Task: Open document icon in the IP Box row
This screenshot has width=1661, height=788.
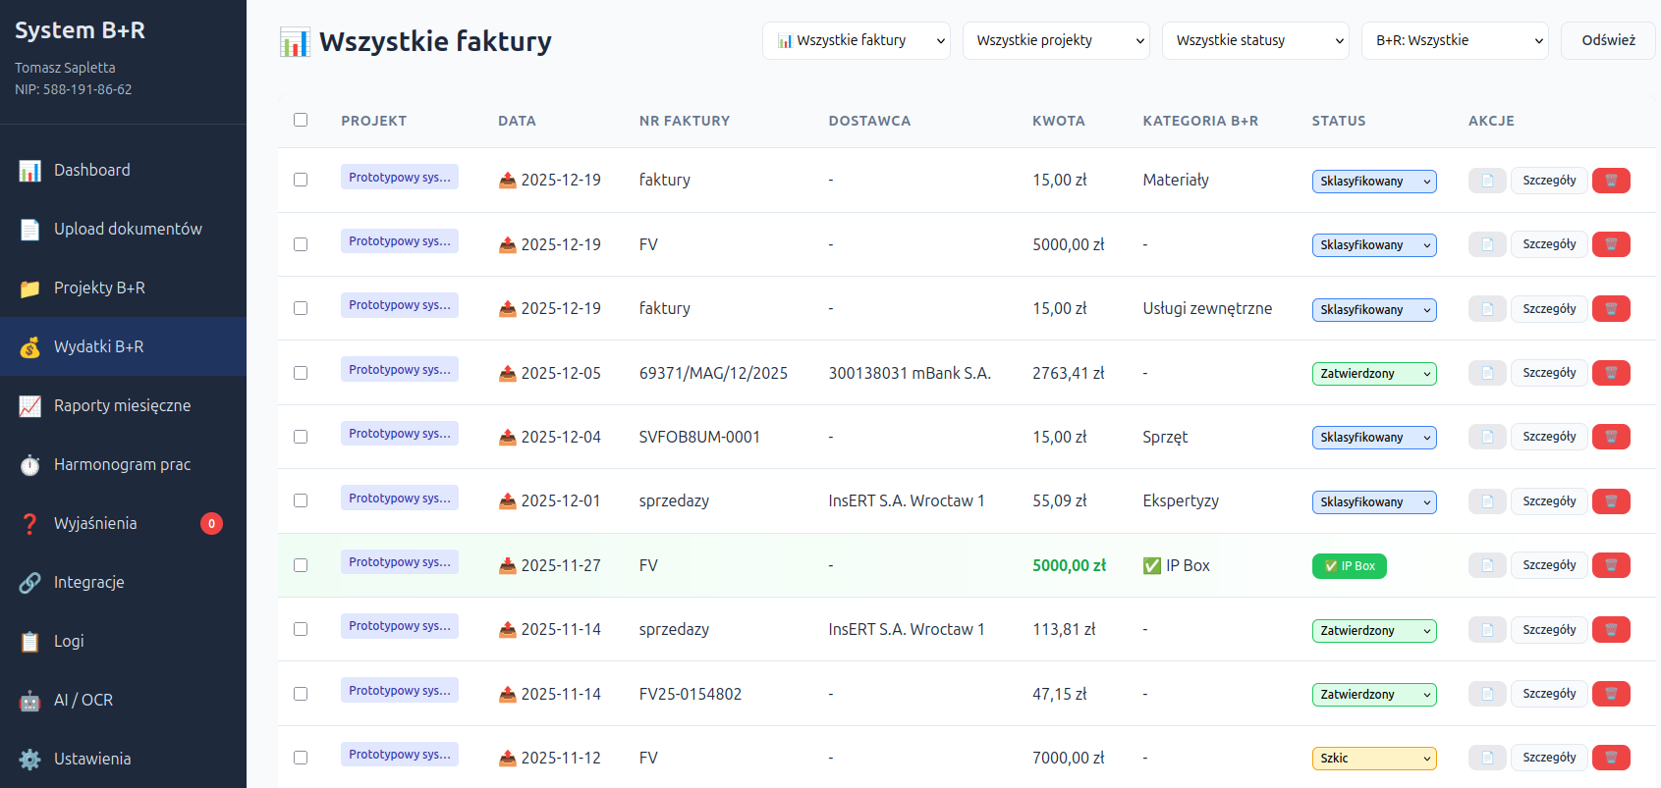Action: (x=1486, y=565)
